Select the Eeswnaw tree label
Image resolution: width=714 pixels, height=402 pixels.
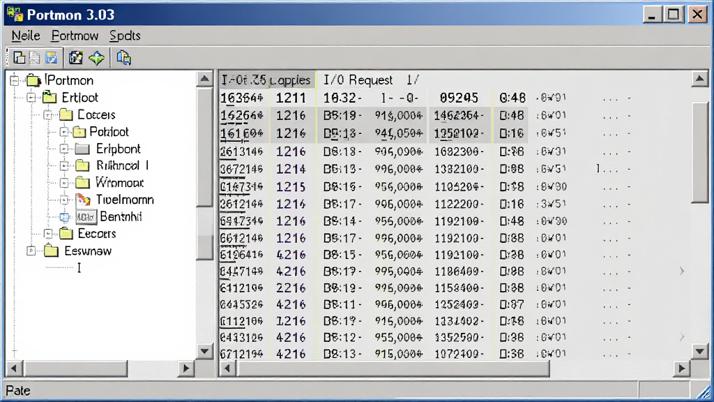(x=88, y=251)
